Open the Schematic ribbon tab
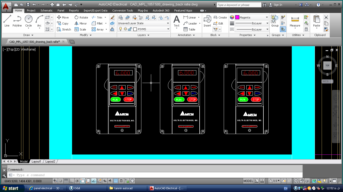The height and width of the screenshot is (192, 343). [47, 10]
